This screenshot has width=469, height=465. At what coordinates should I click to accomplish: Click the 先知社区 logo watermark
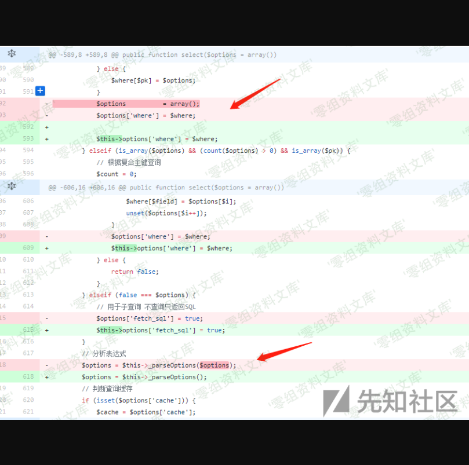(390, 401)
